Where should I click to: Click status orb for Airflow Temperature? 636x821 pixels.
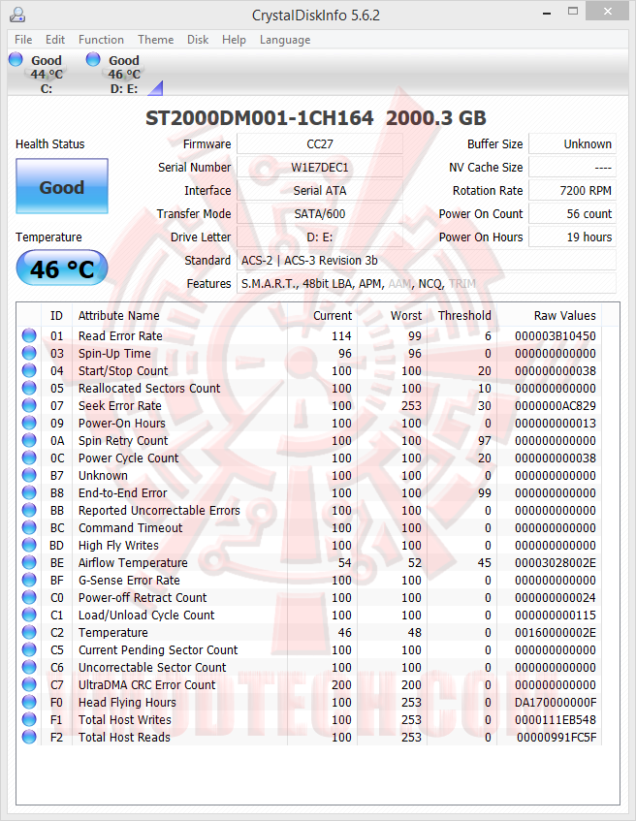[x=29, y=562]
